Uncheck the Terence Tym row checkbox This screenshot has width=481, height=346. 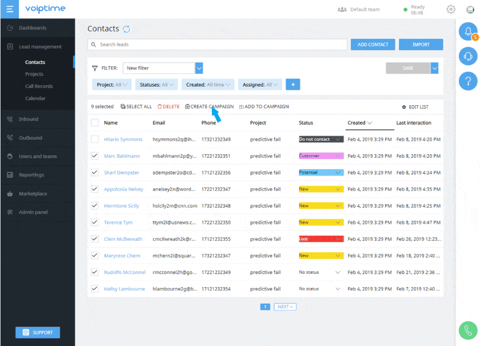[x=95, y=222]
